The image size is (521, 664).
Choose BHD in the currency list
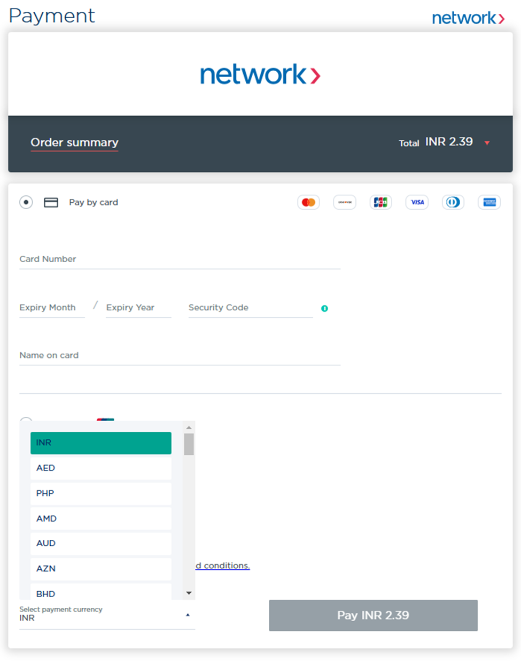tap(101, 591)
